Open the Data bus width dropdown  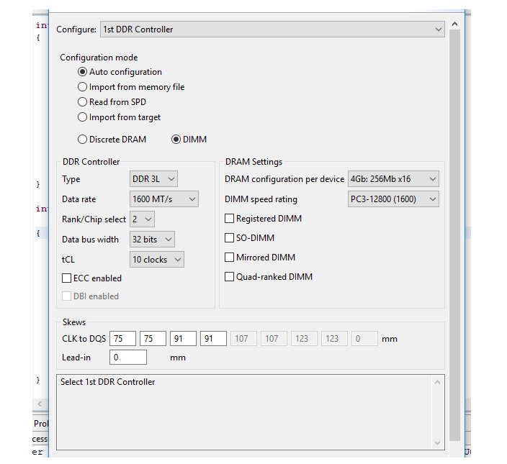click(x=152, y=240)
